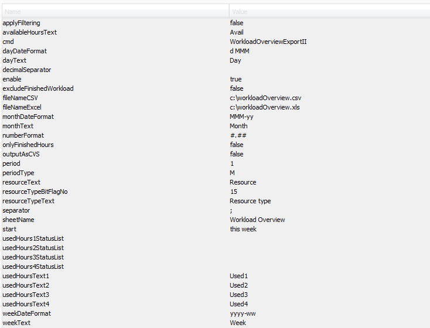
Task: Select the applyFiltering property row
Action: click(x=21, y=23)
